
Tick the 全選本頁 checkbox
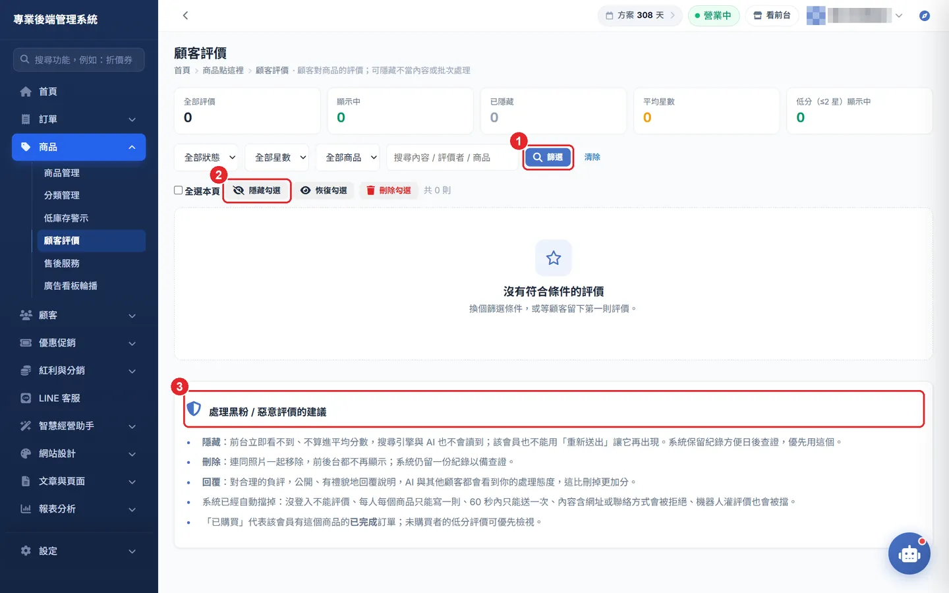click(x=178, y=190)
